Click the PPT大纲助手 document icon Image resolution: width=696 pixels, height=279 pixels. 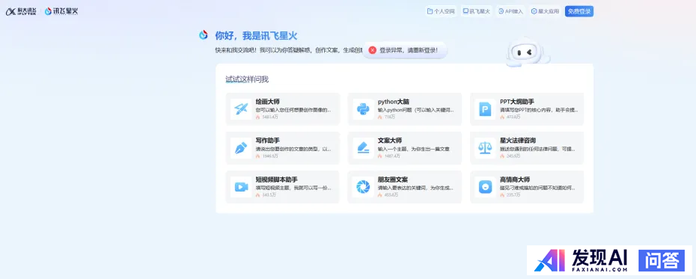(x=485, y=109)
